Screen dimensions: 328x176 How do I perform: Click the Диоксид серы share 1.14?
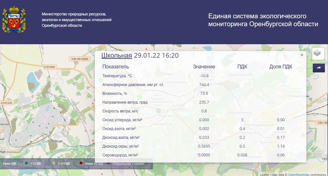point(281,146)
